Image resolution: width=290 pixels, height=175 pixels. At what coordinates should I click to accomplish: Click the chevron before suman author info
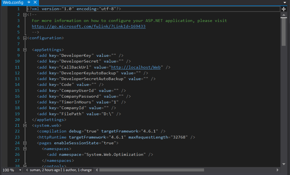27,170
